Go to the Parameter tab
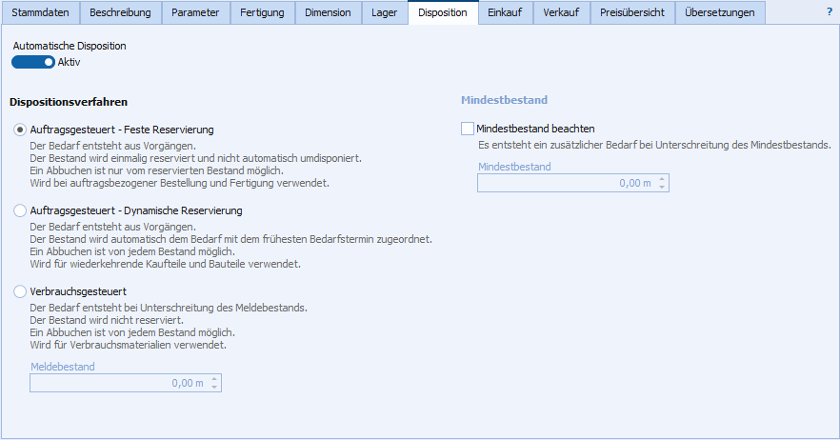Screen dimensions: 840x440 (195, 12)
